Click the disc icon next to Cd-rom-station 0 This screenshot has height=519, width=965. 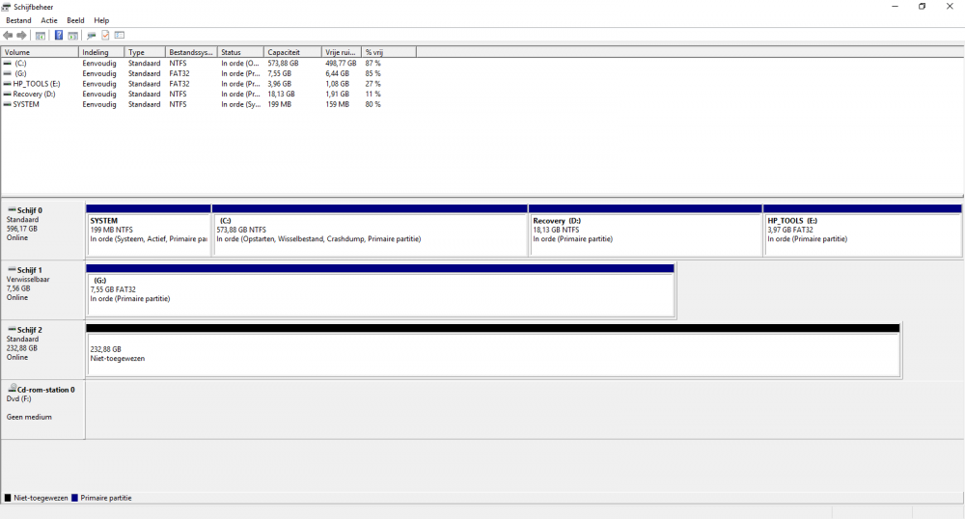pos(12,388)
